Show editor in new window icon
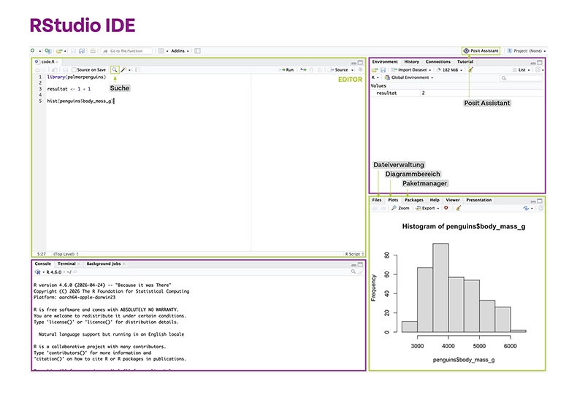The image size is (577, 408). pyautogui.click(x=54, y=70)
